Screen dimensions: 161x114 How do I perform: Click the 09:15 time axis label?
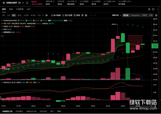pyautogui.click(x=108, y=106)
